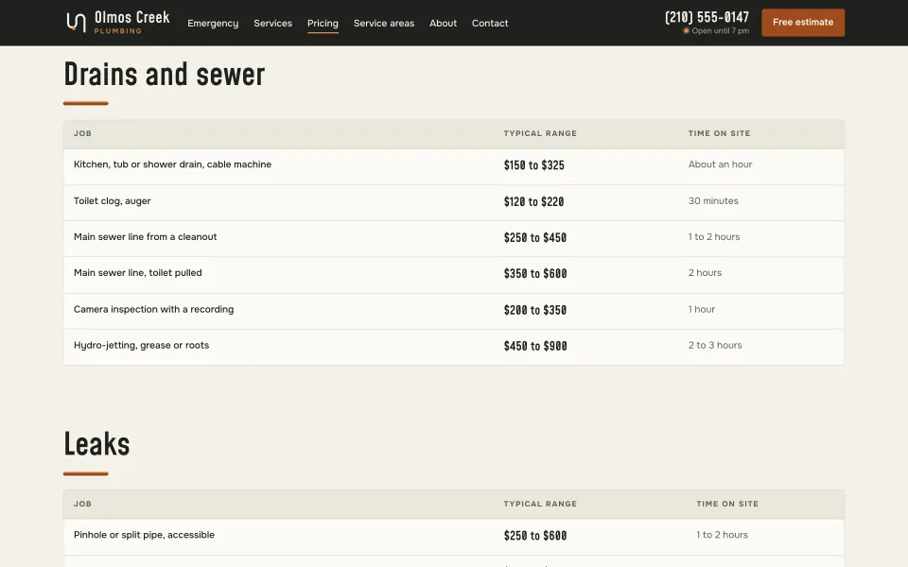The height and width of the screenshot is (567, 908).
Task: Click the Free estimate button
Action: tap(803, 23)
